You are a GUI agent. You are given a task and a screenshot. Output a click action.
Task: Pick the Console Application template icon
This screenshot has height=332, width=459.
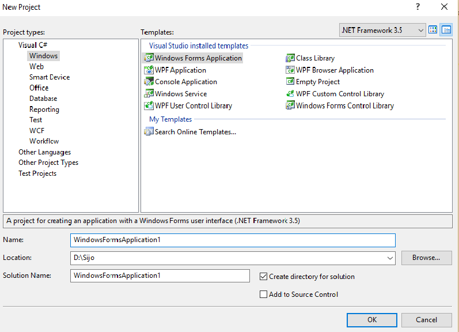149,82
